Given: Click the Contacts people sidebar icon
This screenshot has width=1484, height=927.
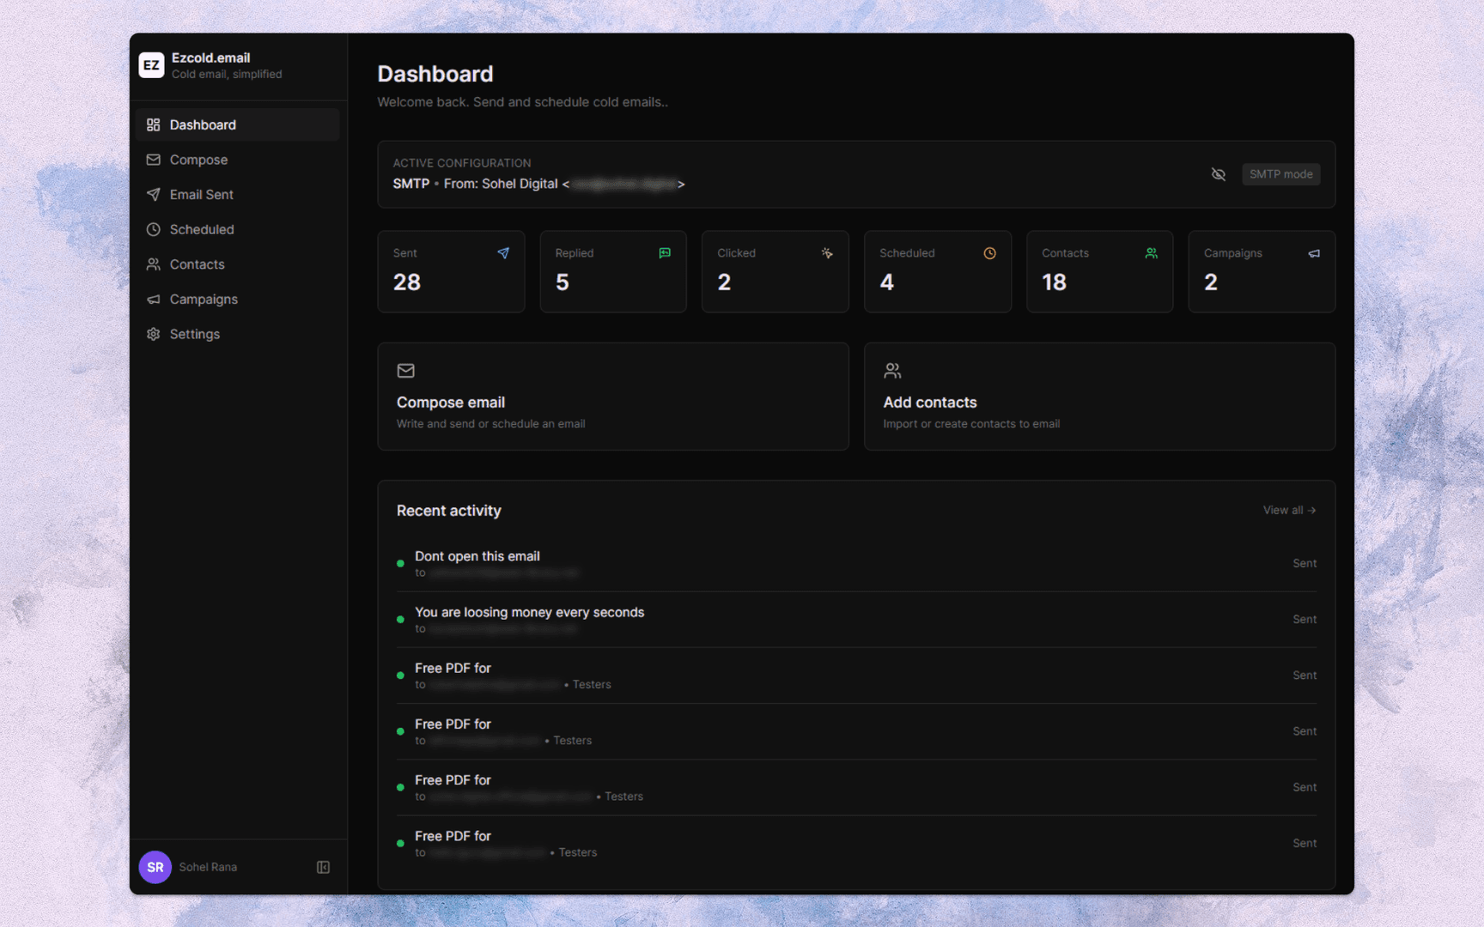Looking at the screenshot, I should [x=153, y=264].
